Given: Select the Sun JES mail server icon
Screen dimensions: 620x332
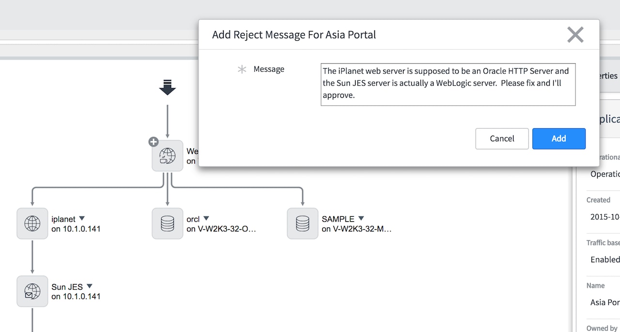Looking at the screenshot, I should click(32, 291).
